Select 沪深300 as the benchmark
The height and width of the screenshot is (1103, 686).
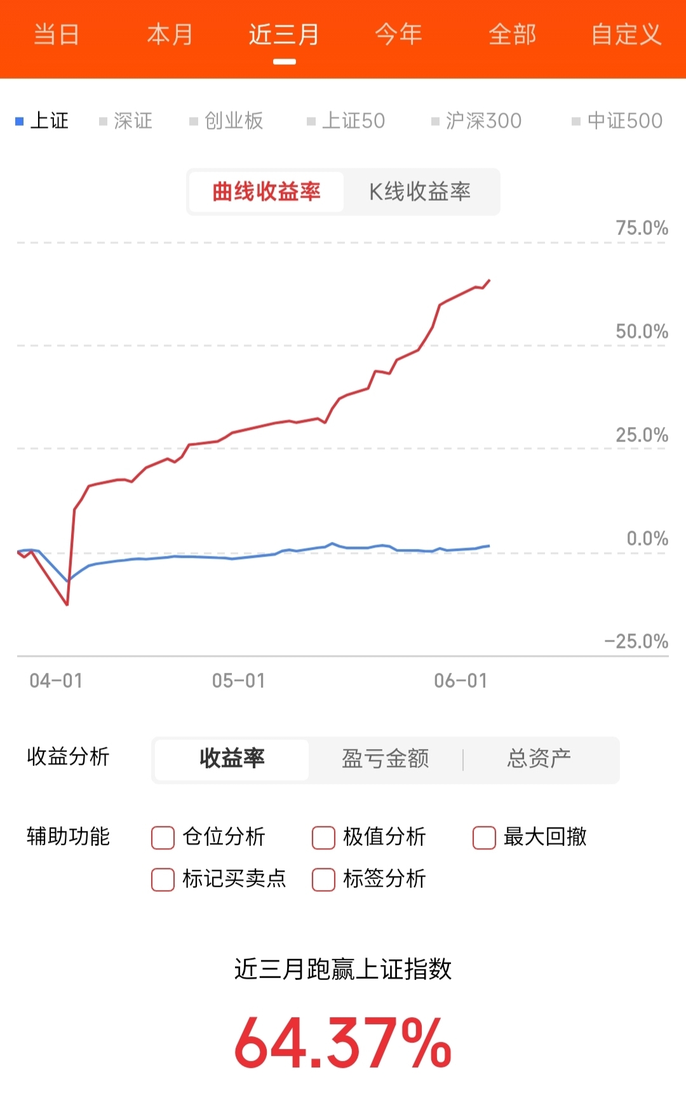476,121
